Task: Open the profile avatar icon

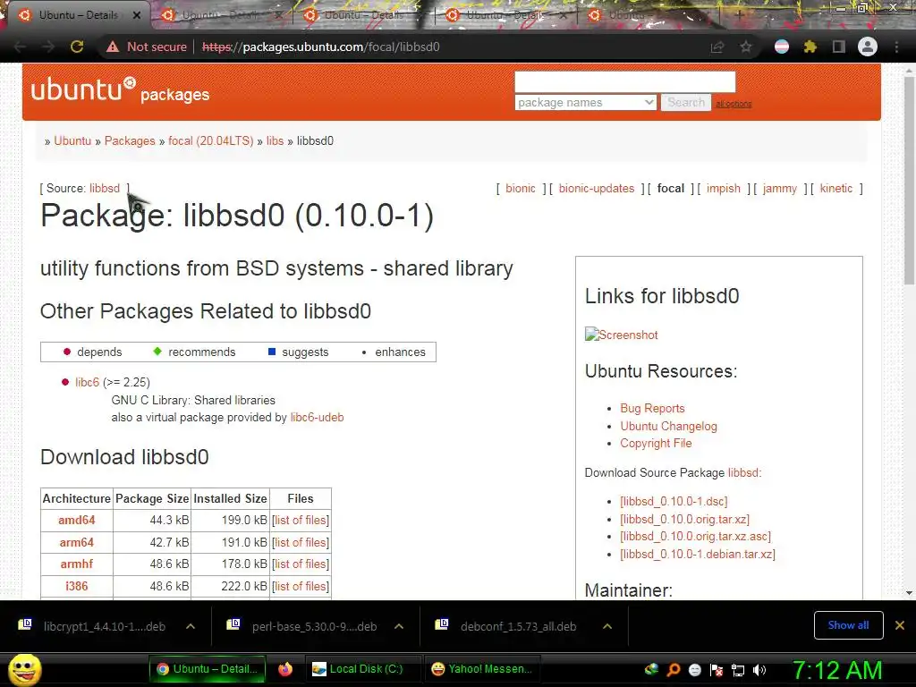Action: click(x=868, y=47)
